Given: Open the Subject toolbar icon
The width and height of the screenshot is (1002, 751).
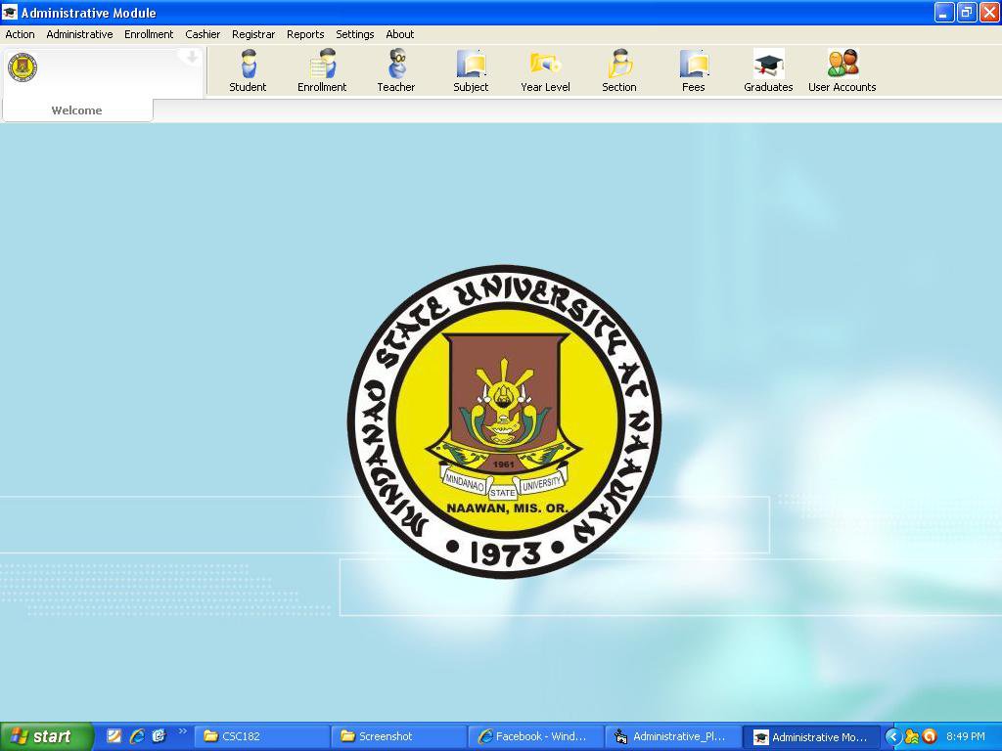Looking at the screenshot, I should (x=471, y=71).
